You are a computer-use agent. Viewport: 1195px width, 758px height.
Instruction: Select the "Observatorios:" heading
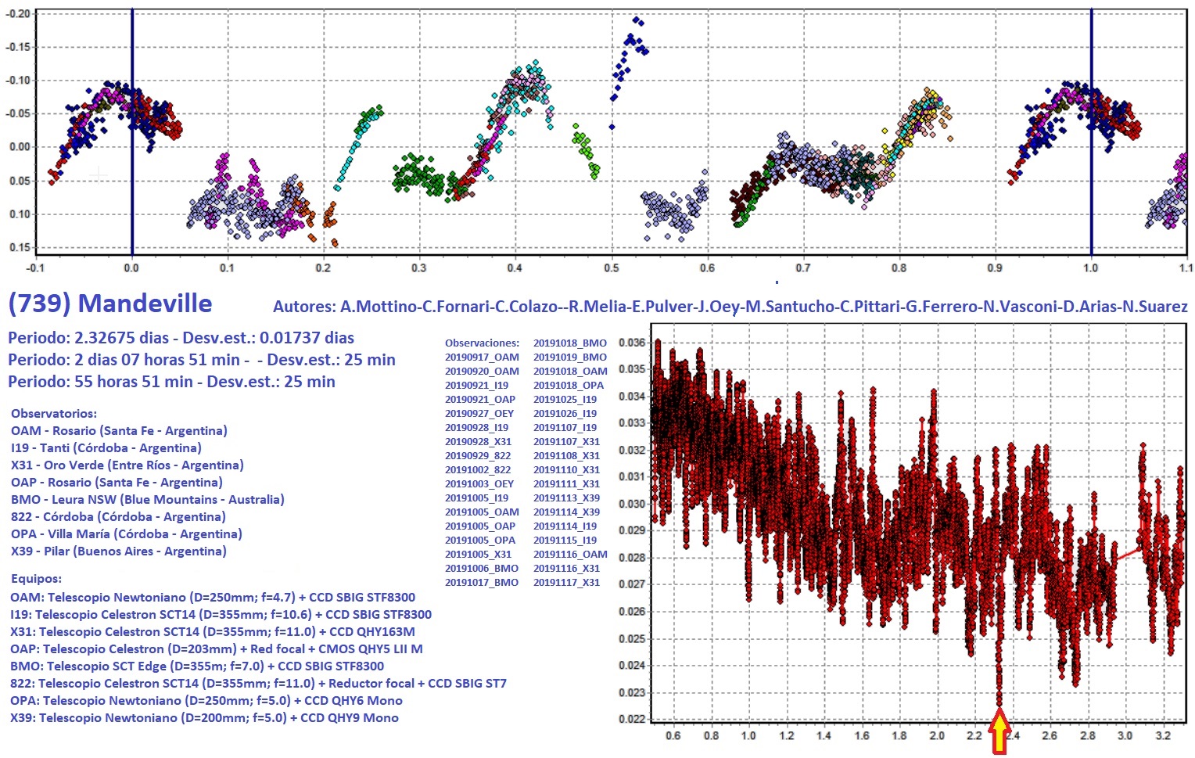coord(54,413)
